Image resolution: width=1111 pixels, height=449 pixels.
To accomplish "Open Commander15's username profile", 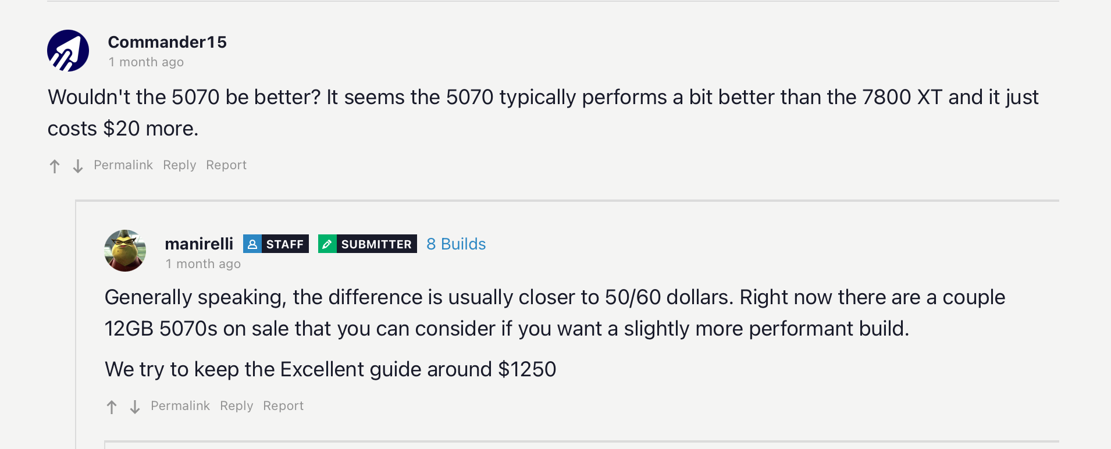I will coord(168,42).
